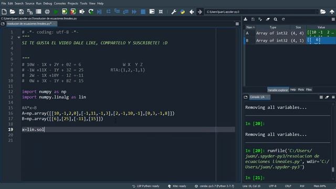This screenshot has height=189, width=336.
Task: Browse editor tabs icon
Action: click(x=3, y=24)
